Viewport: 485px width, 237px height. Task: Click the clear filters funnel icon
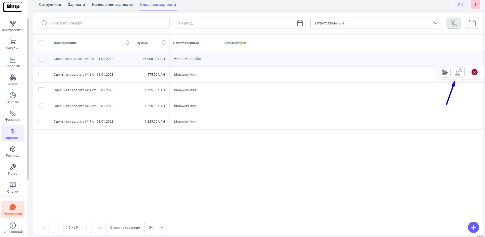point(453,23)
